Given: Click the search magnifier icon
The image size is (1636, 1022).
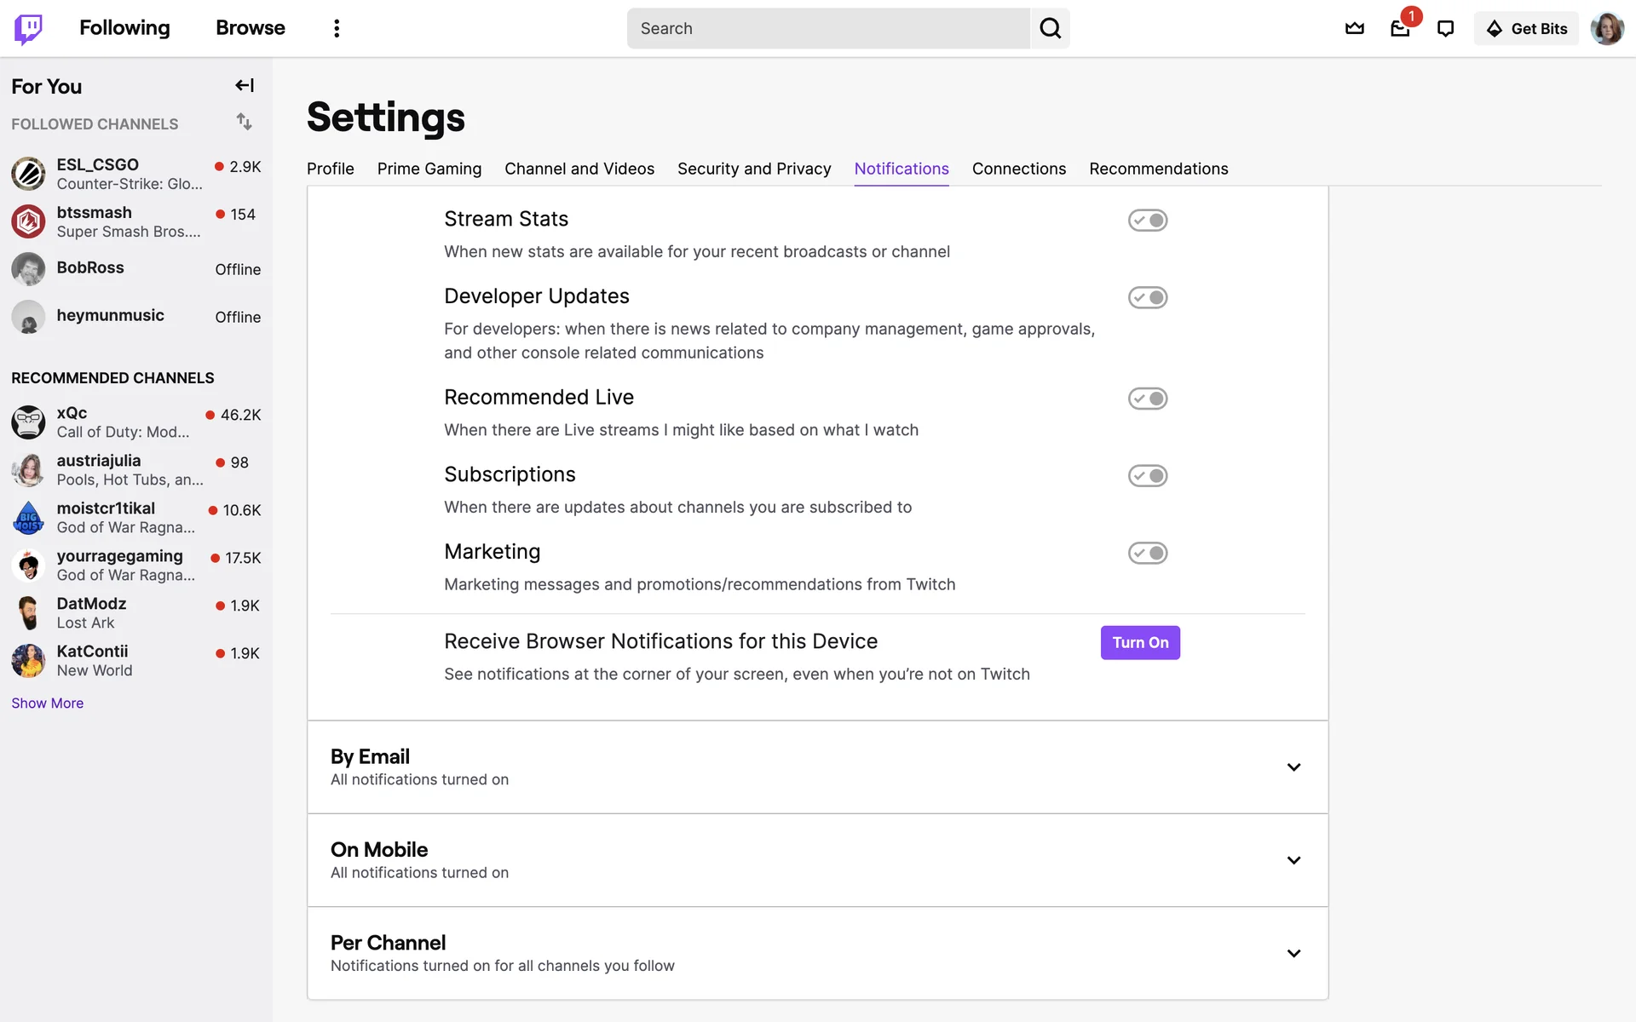Looking at the screenshot, I should click(1050, 28).
